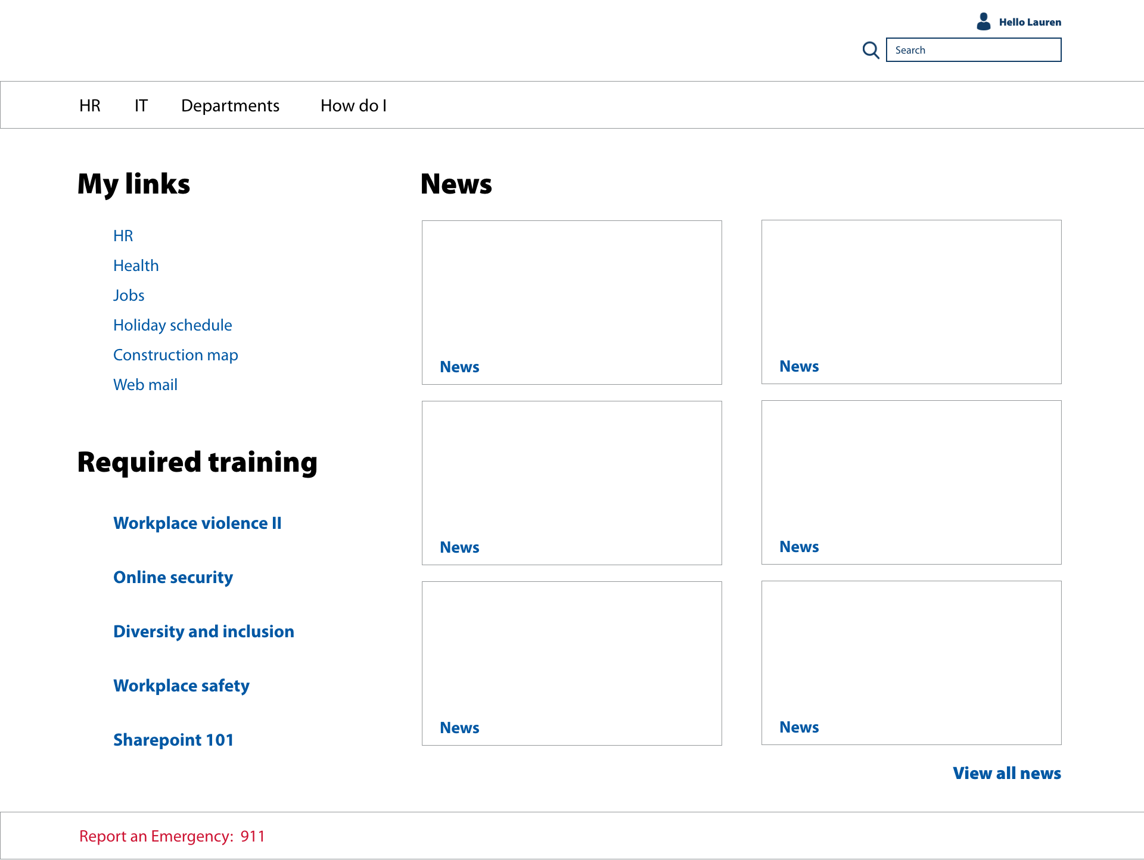This screenshot has height=860, width=1144.
Task: Select Departments in the navigation bar
Action: tap(230, 105)
